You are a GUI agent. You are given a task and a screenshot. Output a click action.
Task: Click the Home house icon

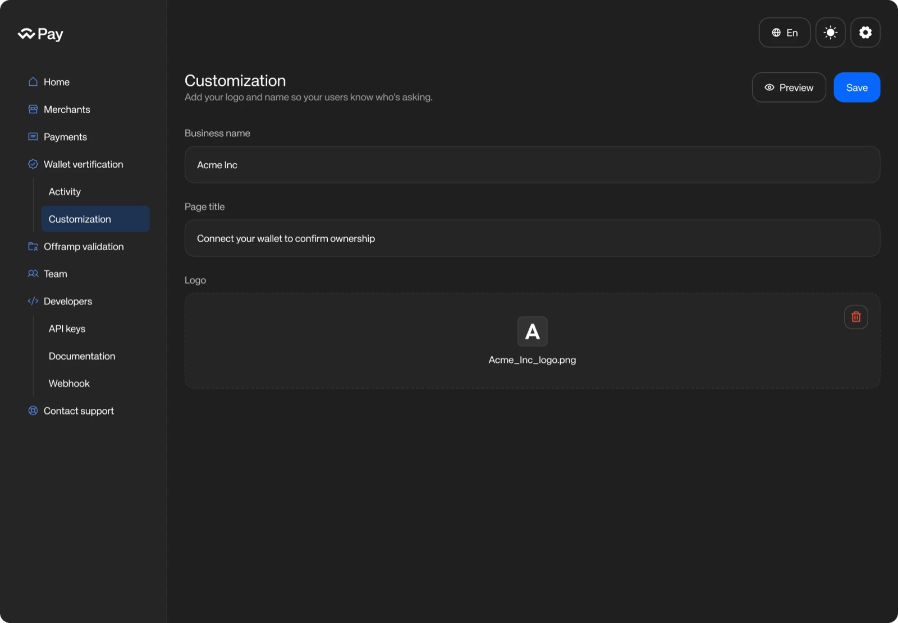point(33,82)
